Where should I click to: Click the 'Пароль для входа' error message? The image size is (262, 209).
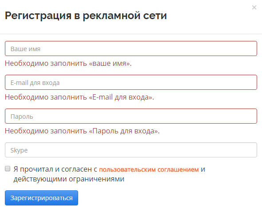point(82,131)
